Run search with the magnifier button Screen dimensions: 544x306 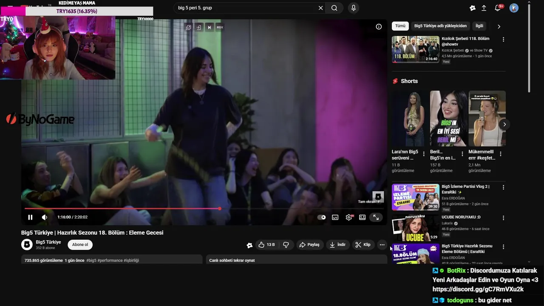(334, 8)
